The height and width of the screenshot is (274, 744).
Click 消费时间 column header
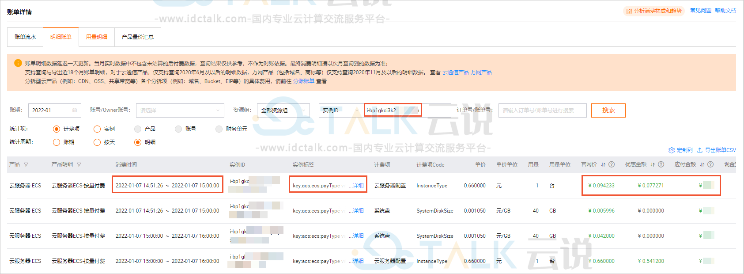pyautogui.click(x=126, y=165)
